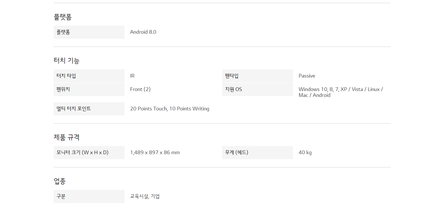Click the 제품 규격 section heading
Viewport: 447px width, 205px height.
(x=67, y=137)
